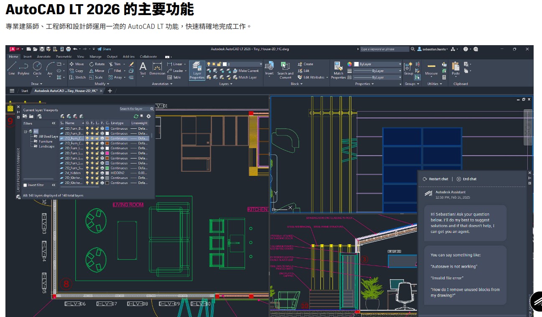The height and width of the screenshot is (317, 542).
Task: Click the Move tool in Modify panel
Action: point(77,64)
